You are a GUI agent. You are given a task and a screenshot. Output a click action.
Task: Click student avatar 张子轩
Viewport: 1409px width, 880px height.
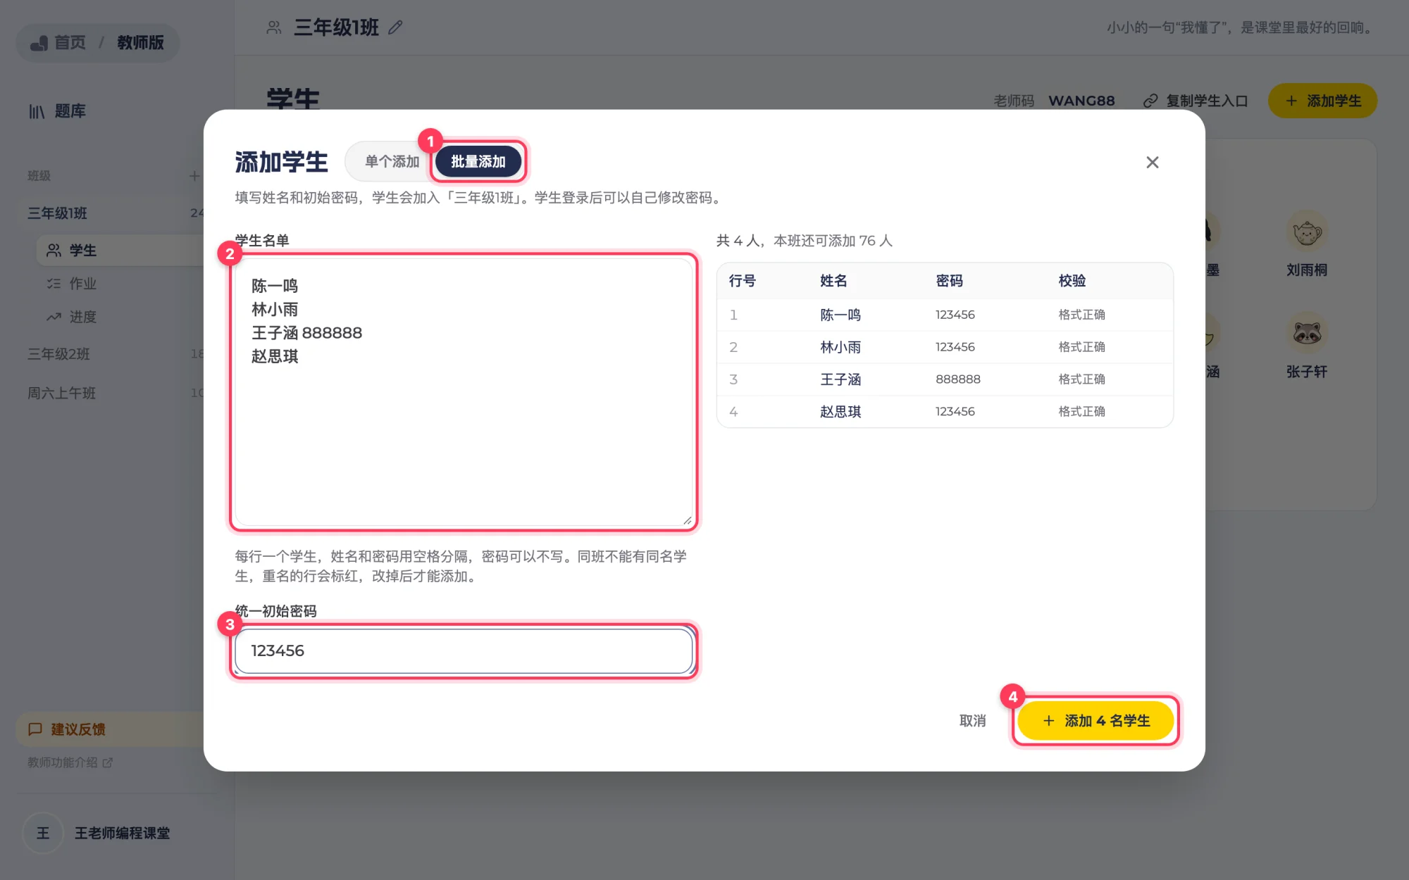pyautogui.click(x=1307, y=333)
